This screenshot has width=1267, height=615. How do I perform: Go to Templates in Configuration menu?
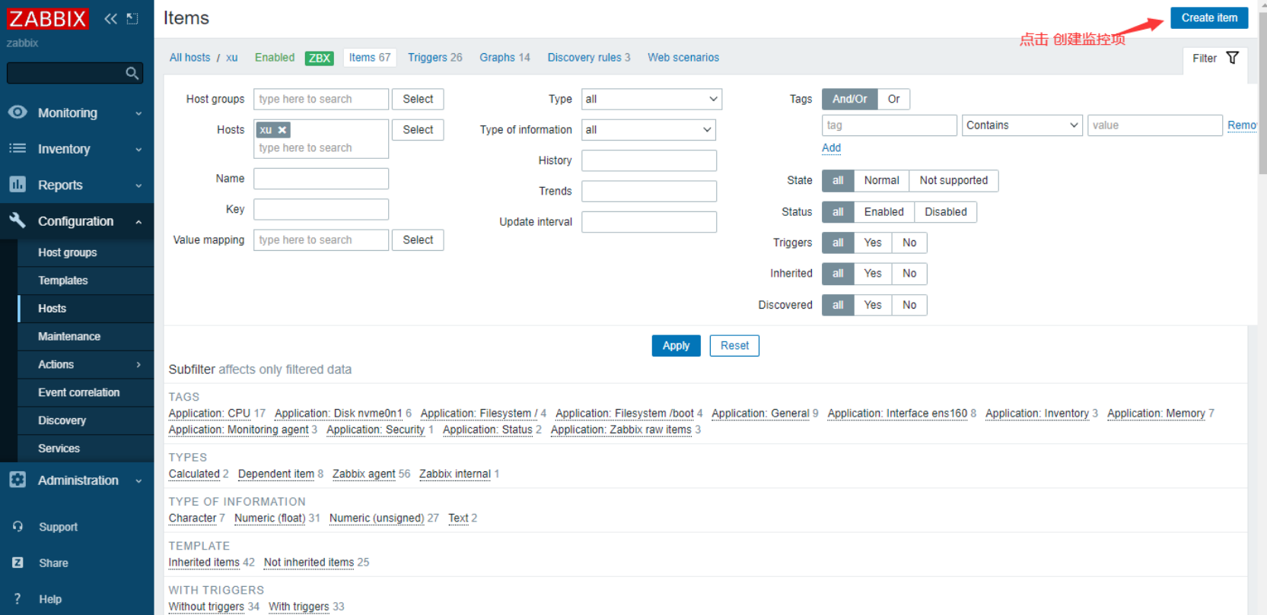(x=63, y=281)
